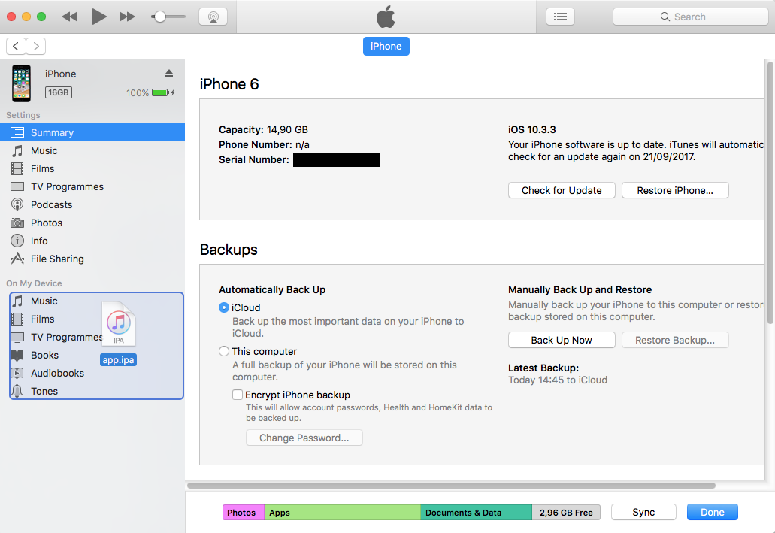Click the music note icon under On My Device
Screen dimensions: 775x533
pyautogui.click(x=17, y=301)
